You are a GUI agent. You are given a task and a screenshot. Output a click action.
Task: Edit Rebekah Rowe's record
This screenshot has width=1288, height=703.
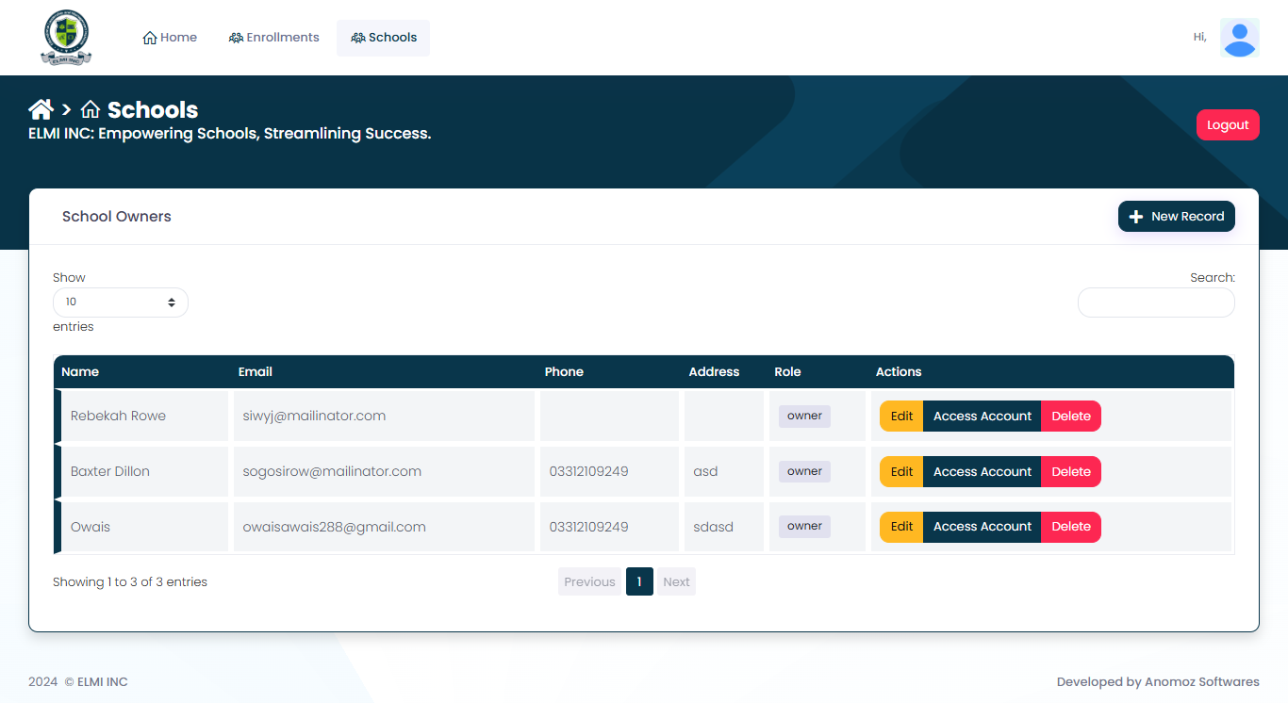coord(901,417)
